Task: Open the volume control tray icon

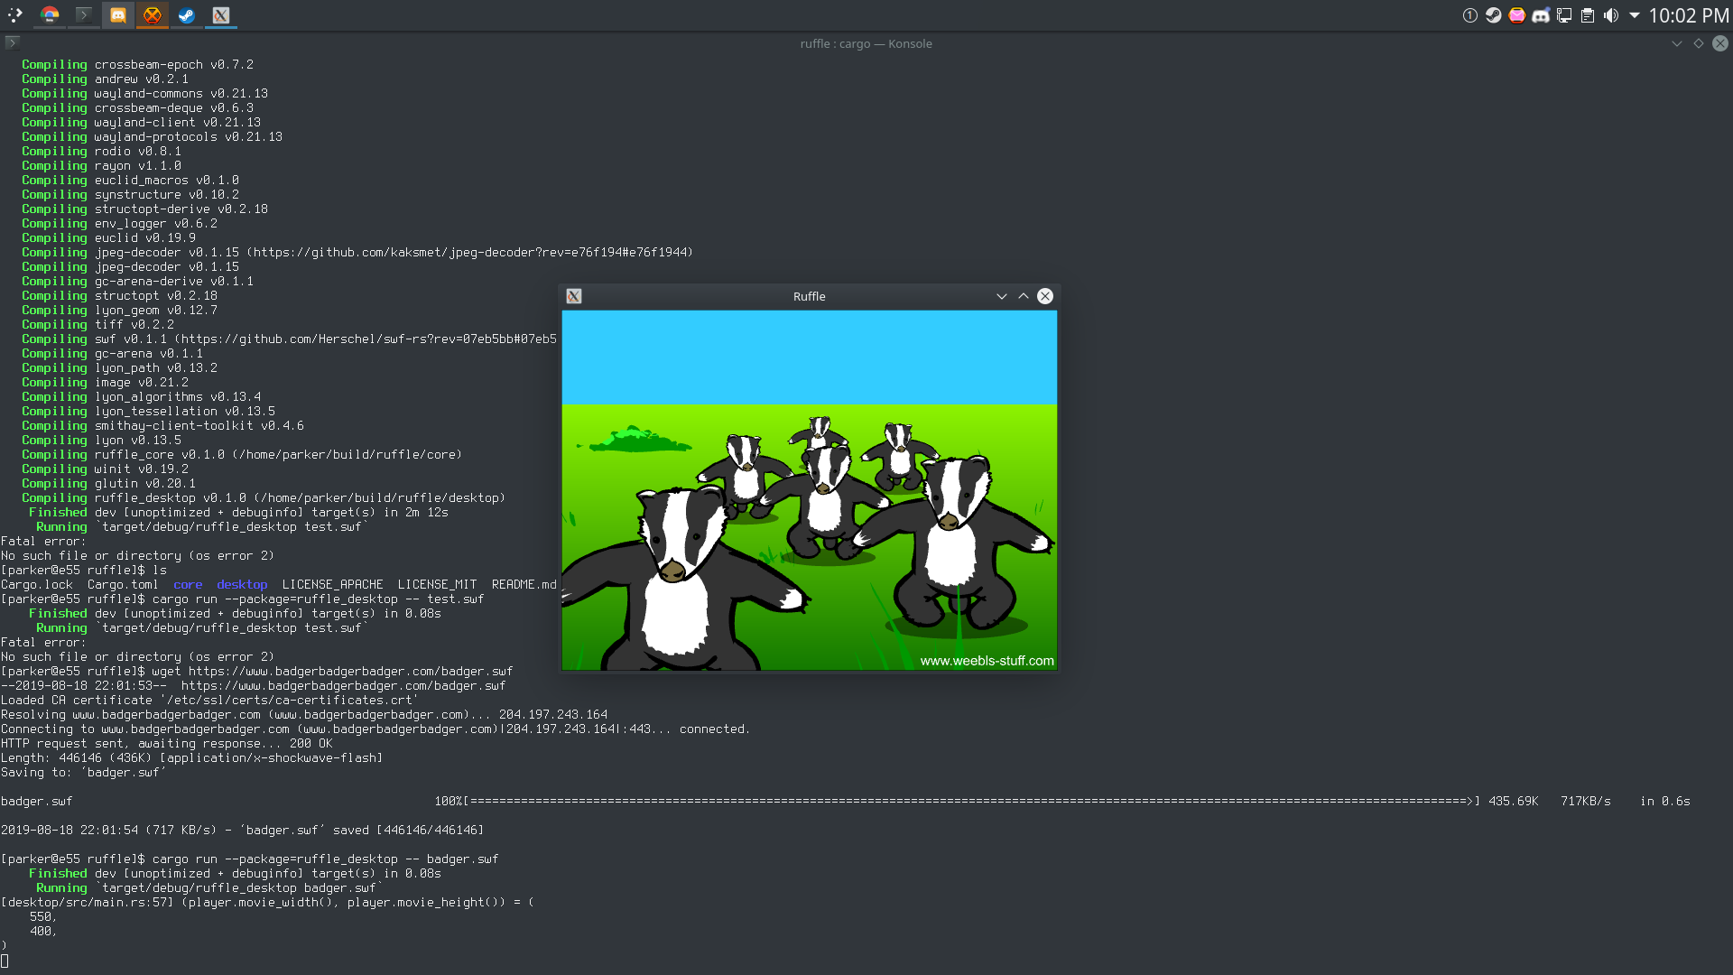Action: click(1611, 15)
